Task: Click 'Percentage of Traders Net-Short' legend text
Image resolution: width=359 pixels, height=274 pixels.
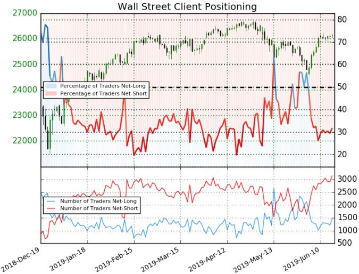Action: [x=103, y=94]
